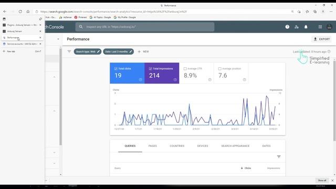The width and height of the screenshot is (336, 189).
Task: Pin the vertical tabs pane
Action: point(40,19)
